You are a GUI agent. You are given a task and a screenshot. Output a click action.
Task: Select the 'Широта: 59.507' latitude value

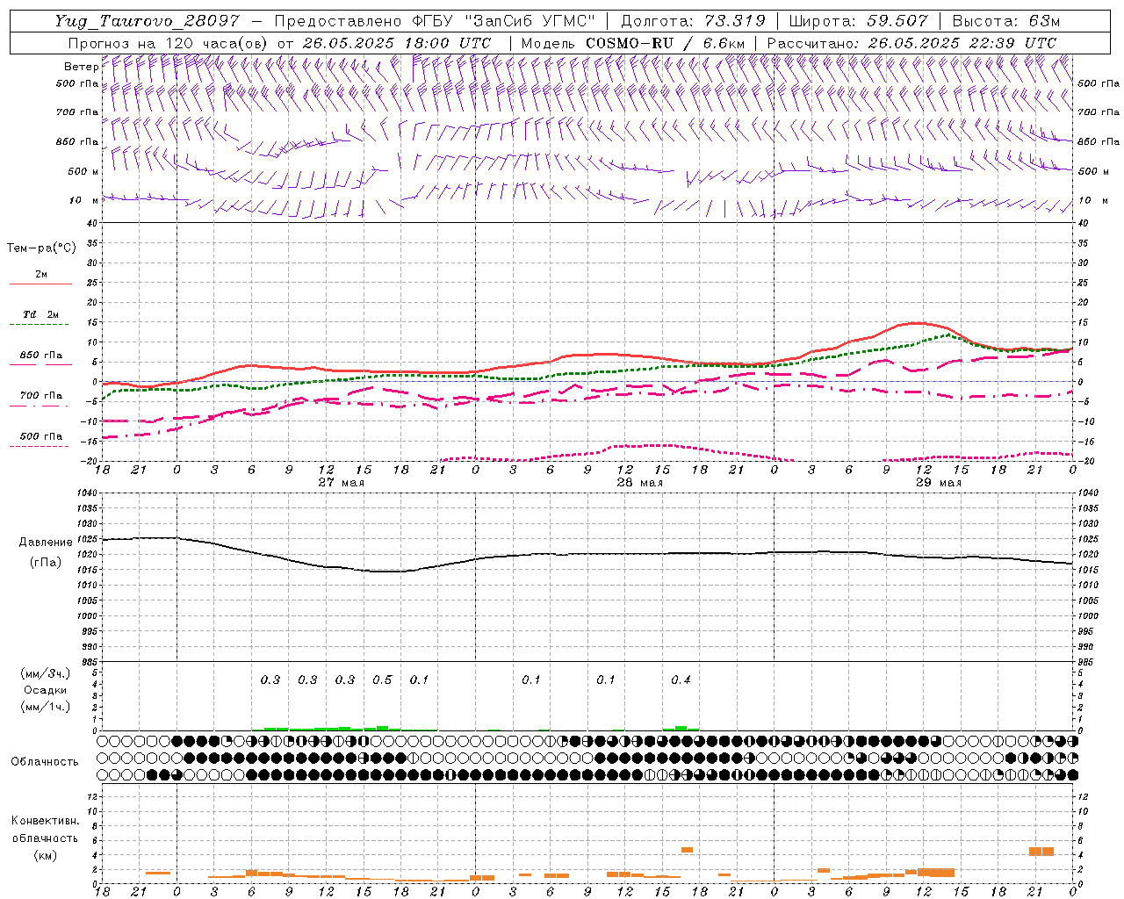click(x=858, y=21)
